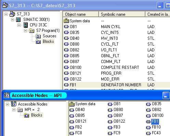Select Blocks label under MPI = 2
The height and width of the screenshot is (136, 170).
pos(37,115)
